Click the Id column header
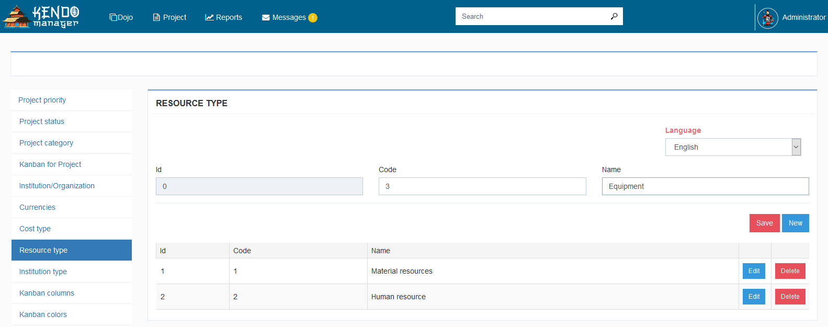Screen dimensions: 828x327 coord(192,251)
